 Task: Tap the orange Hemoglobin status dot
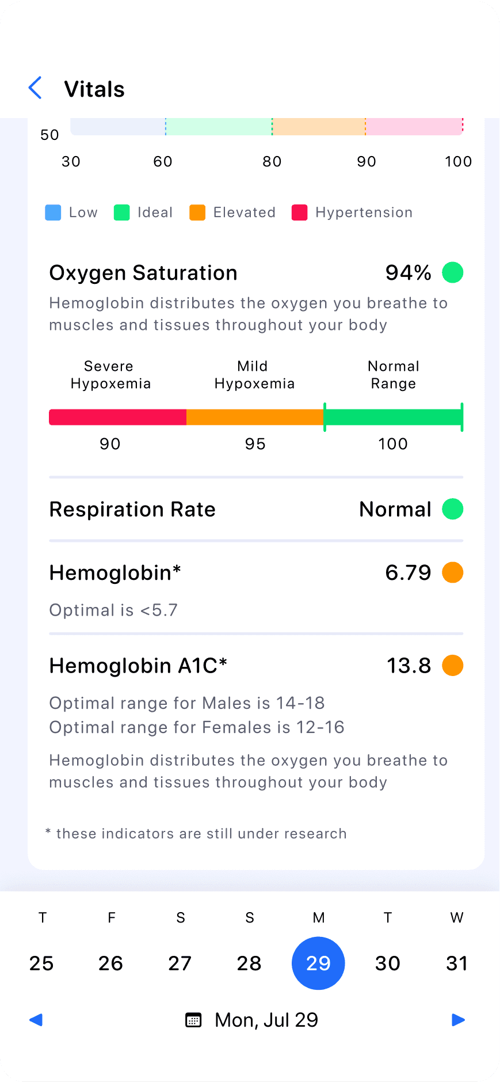pos(453,572)
